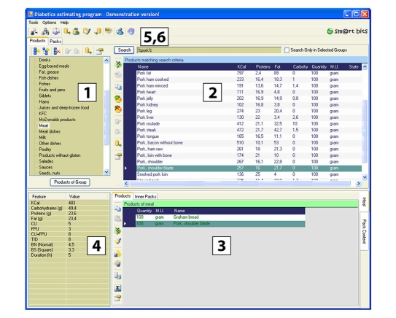This screenshot has width=396, height=318.
Task: Click the database export icon beside the search results
Action: point(118,144)
